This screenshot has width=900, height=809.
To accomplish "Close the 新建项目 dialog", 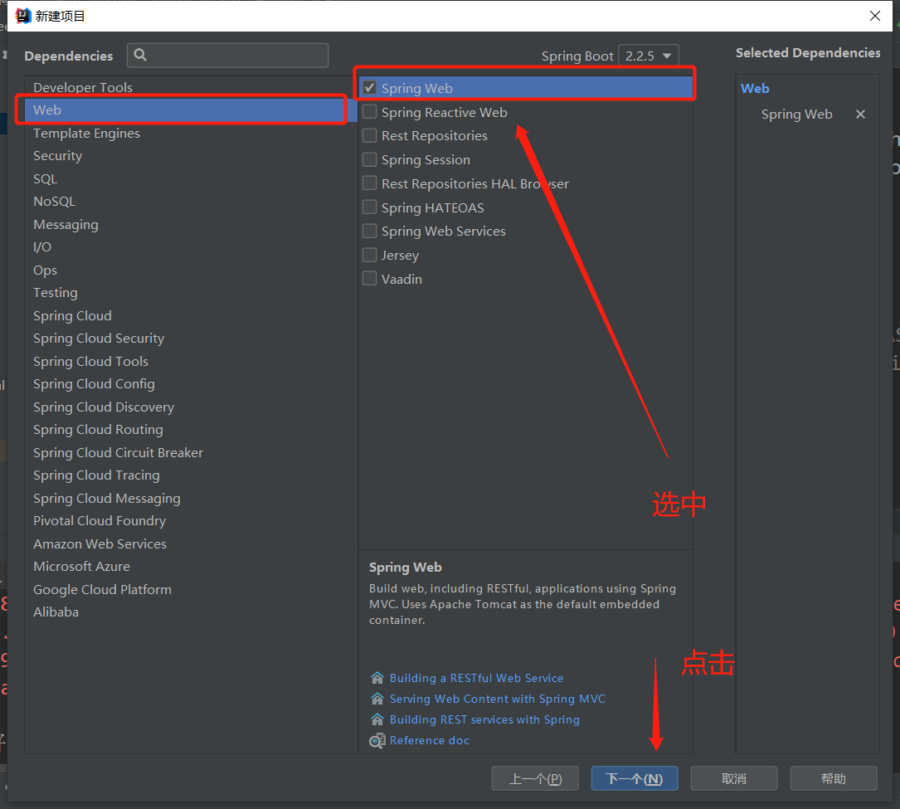I will pyautogui.click(x=875, y=16).
